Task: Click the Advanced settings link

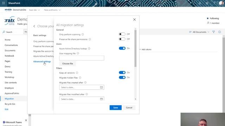Action: (42, 62)
